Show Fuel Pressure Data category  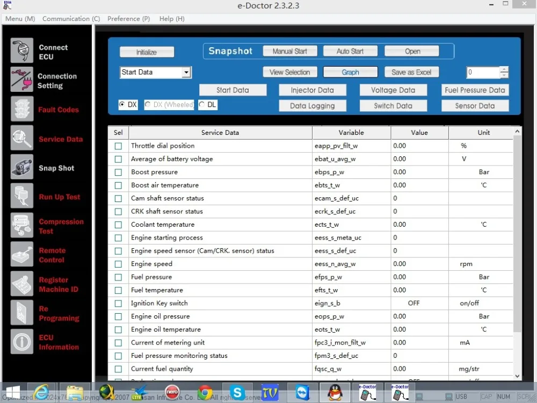point(475,90)
